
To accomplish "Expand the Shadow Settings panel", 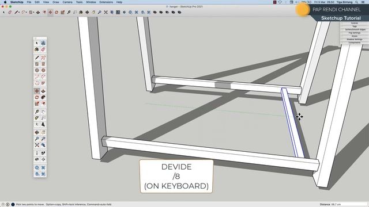I will tap(355, 40).
